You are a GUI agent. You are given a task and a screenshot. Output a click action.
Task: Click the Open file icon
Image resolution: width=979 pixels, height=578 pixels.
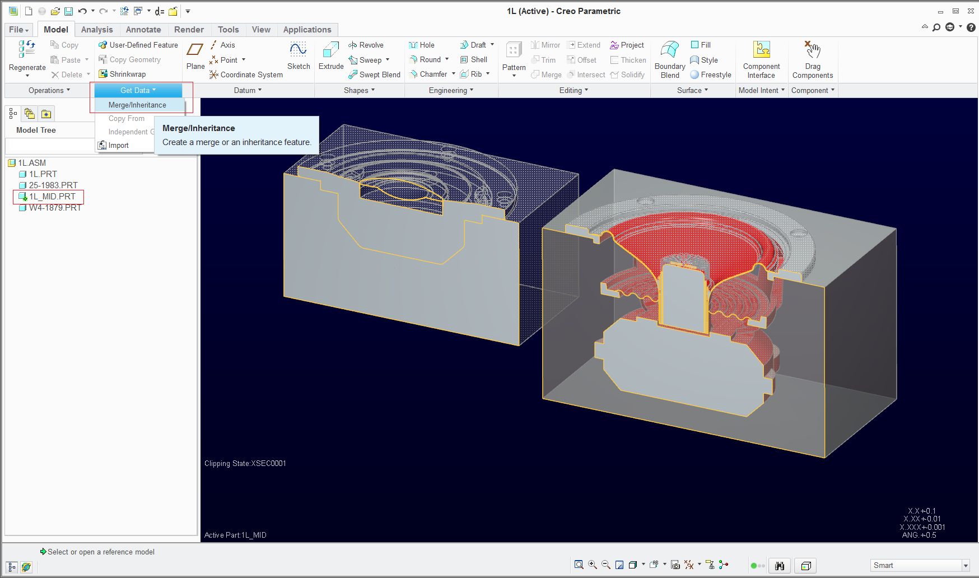click(55, 11)
